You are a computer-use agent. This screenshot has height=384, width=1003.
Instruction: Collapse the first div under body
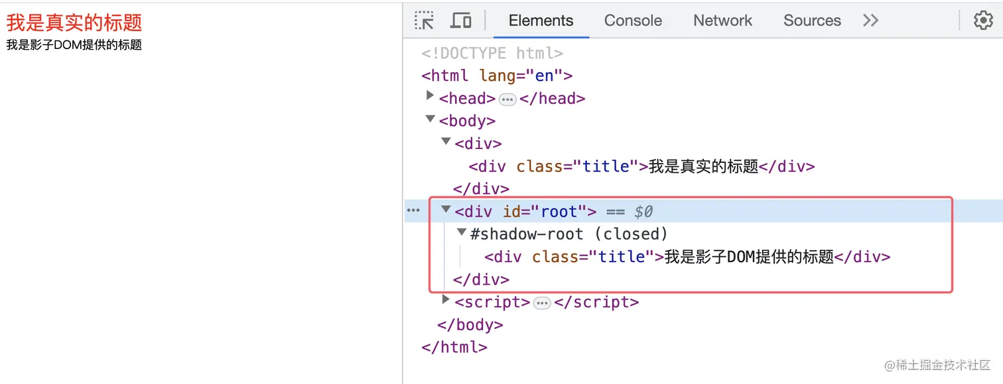click(446, 142)
